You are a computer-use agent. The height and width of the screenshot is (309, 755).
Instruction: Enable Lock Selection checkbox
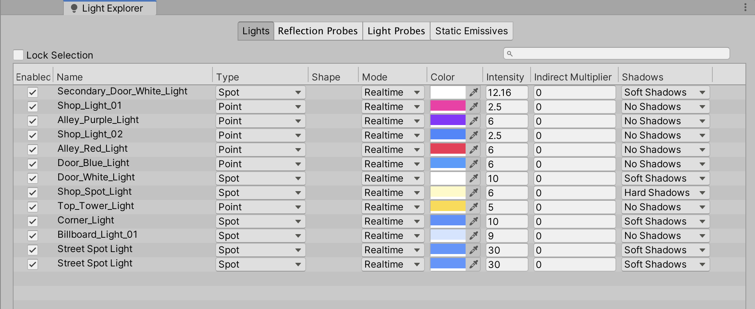point(18,55)
